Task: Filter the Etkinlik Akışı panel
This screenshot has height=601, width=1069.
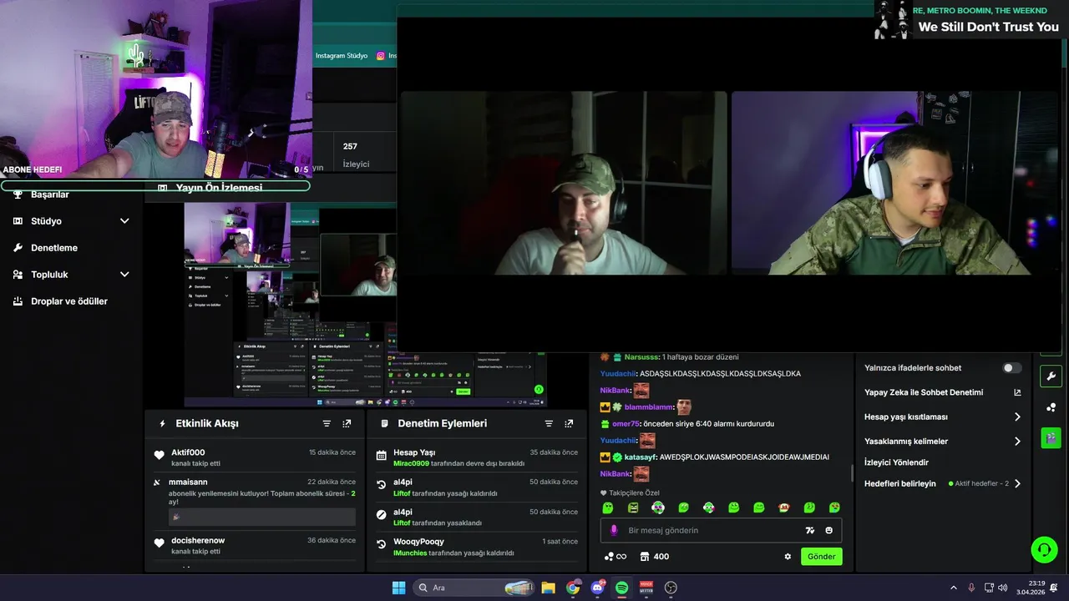Action: coord(327,424)
